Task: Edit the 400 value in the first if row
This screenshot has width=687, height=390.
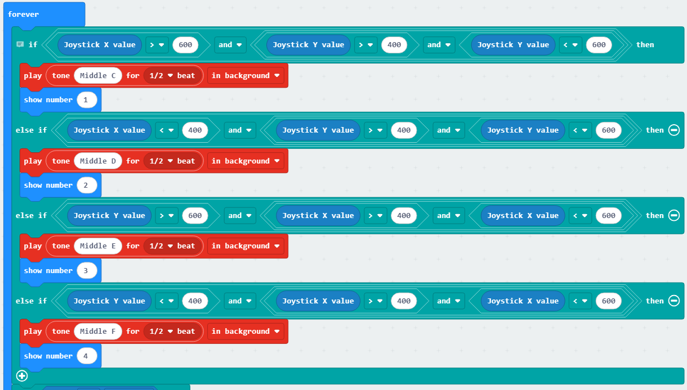Action: [x=394, y=45]
